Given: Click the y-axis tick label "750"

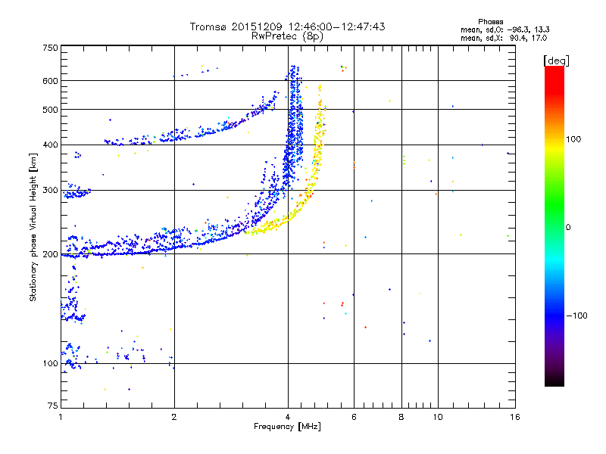Looking at the screenshot, I should pos(51,48).
